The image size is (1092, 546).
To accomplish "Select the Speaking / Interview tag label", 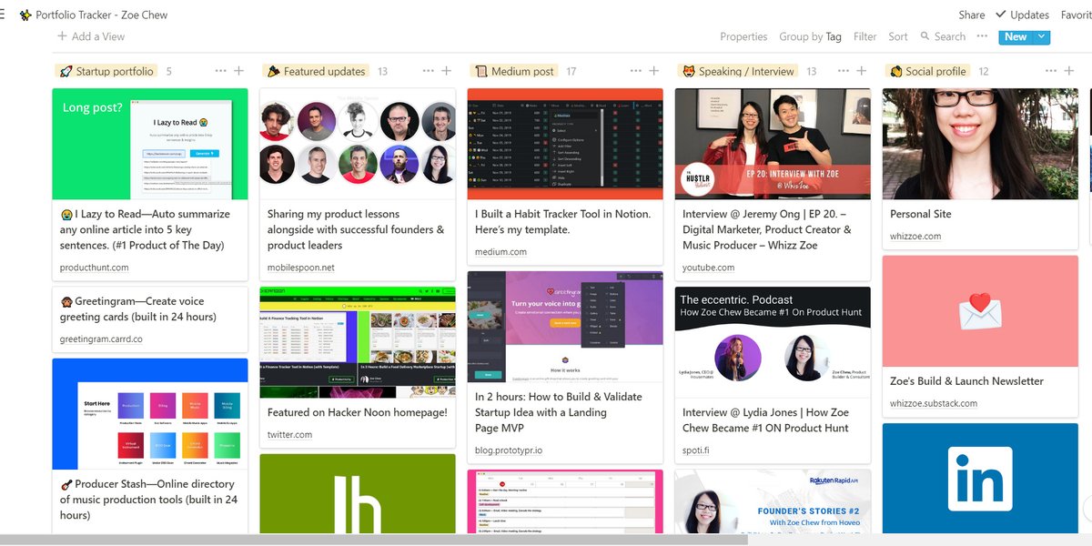I will point(738,71).
